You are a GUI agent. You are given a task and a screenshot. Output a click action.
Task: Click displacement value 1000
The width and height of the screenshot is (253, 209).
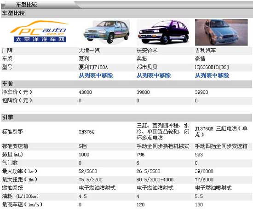tap(84, 155)
